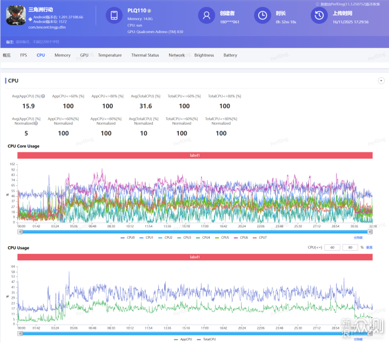Hide the AppCPU line in legend
The image size is (389, 343).
click(183, 339)
